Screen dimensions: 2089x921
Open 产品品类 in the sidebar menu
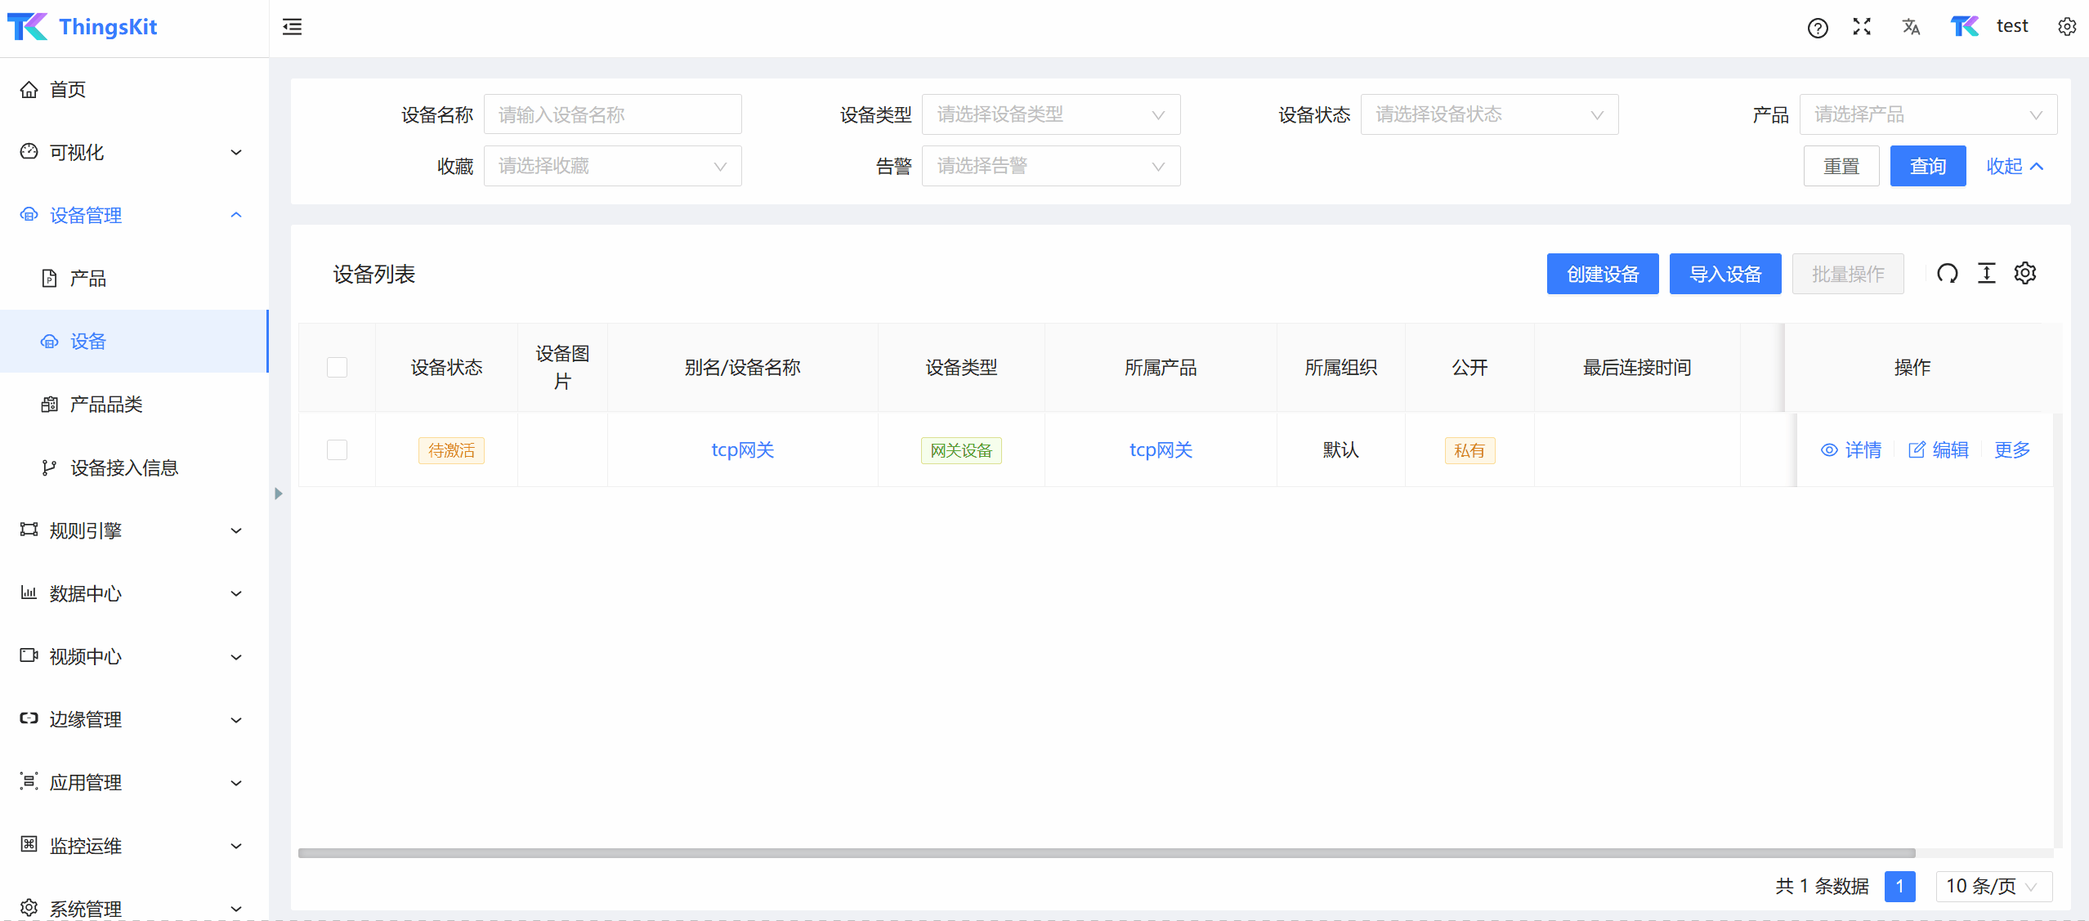[x=106, y=405]
